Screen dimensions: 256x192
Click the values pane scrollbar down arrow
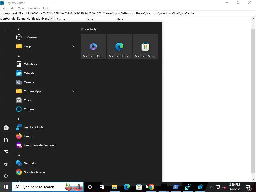click(253, 179)
